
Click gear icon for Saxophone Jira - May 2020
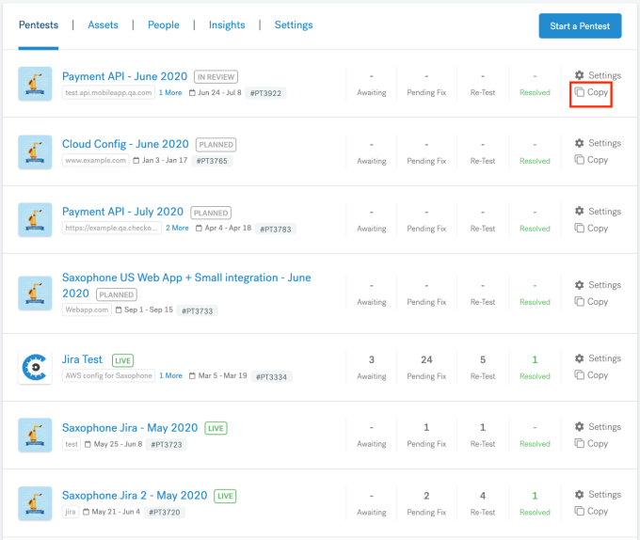click(579, 426)
